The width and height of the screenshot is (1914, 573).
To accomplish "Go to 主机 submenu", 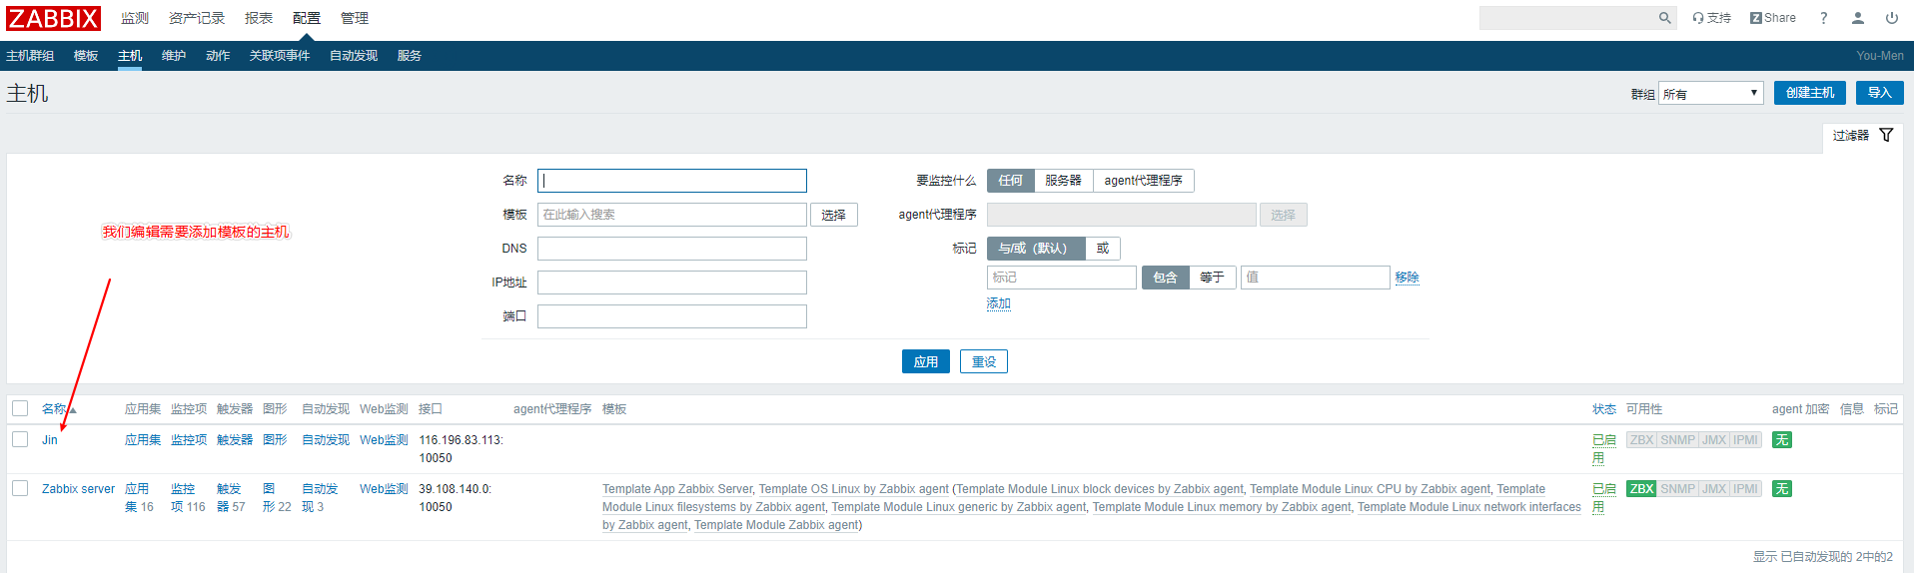I will [130, 56].
